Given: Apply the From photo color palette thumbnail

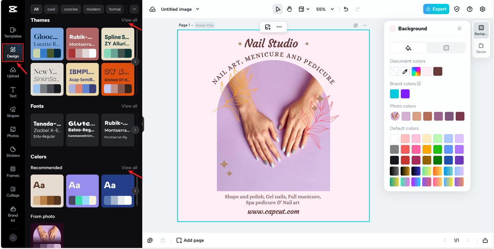Looking at the screenshot, I should pyautogui.click(x=47, y=235).
